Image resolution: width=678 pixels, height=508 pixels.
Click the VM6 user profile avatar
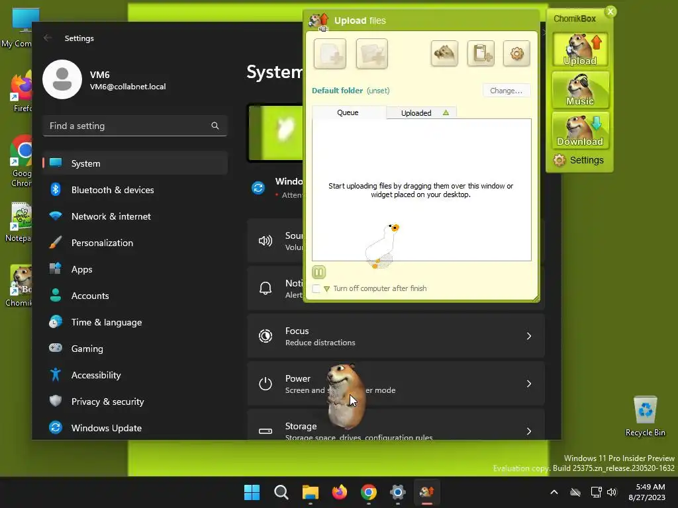click(62, 79)
